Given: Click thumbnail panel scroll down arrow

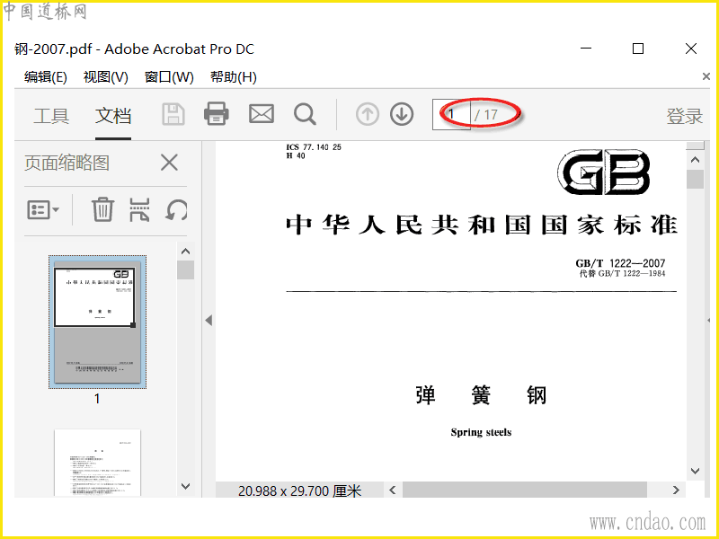Looking at the screenshot, I should click(x=185, y=486).
